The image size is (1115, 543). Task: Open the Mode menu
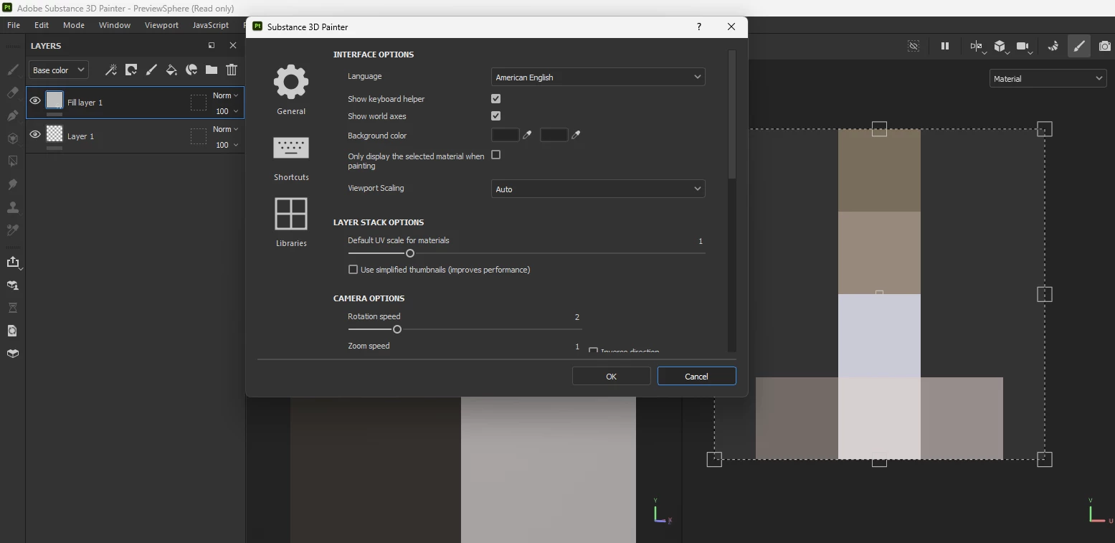pyautogui.click(x=74, y=25)
